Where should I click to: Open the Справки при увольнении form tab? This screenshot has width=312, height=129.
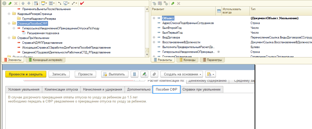(202, 90)
